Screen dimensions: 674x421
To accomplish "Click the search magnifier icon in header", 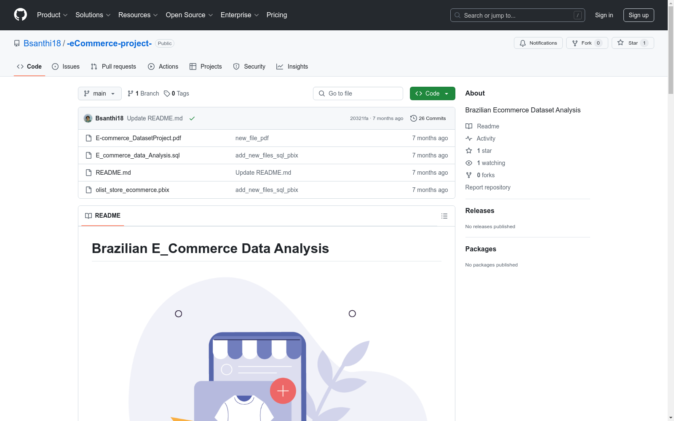I will (x=457, y=15).
